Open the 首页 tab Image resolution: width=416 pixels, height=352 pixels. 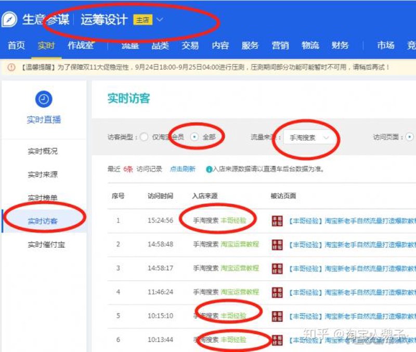click(x=17, y=46)
